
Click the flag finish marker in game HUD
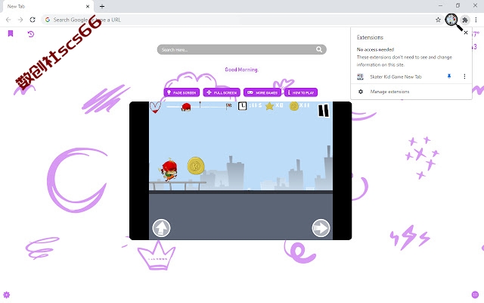228,106
